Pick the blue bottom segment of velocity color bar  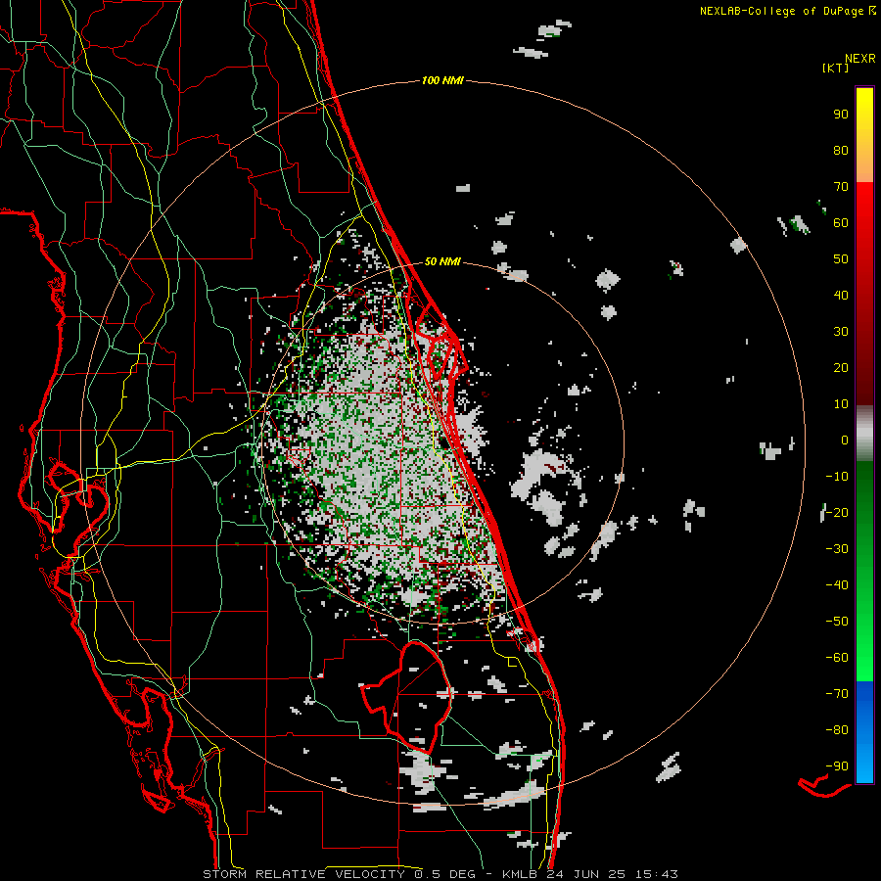864,732
